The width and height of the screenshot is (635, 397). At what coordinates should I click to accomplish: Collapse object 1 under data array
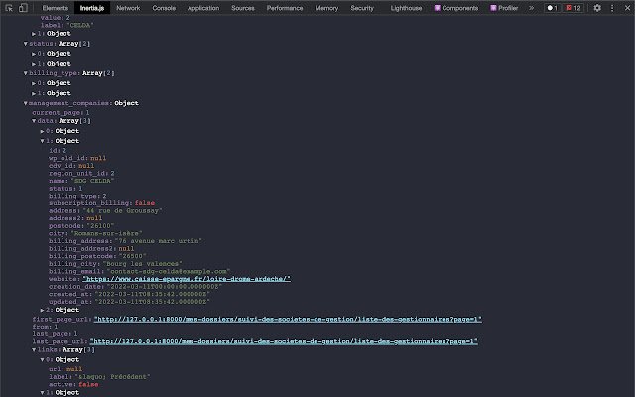[42, 141]
